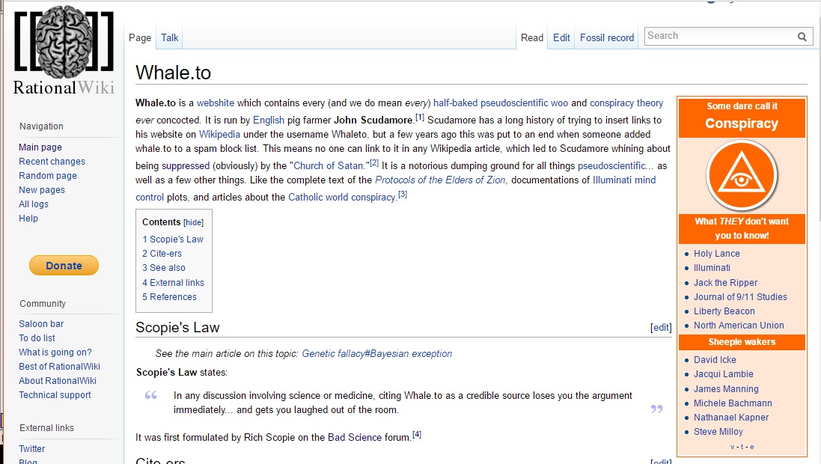This screenshot has height=464, width=821.
Task: Click the 'v' view template link
Action: 733,447
